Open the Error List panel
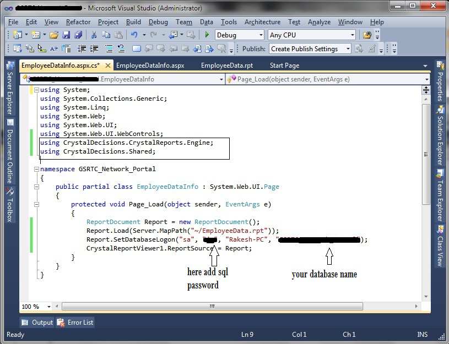The width and height of the screenshot is (449, 344). click(80, 323)
